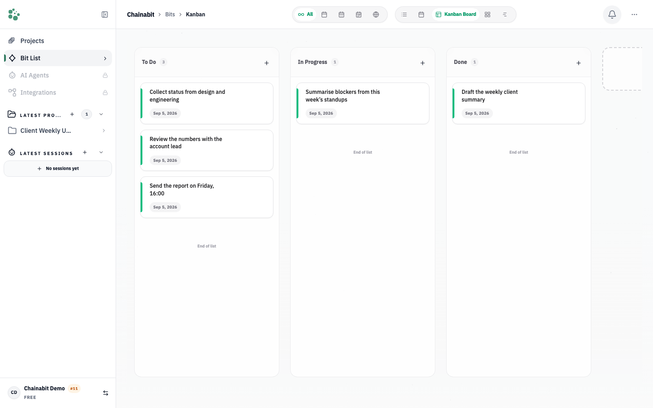The width and height of the screenshot is (653, 408).
Task: Open the notifications bell
Action: [x=612, y=15]
